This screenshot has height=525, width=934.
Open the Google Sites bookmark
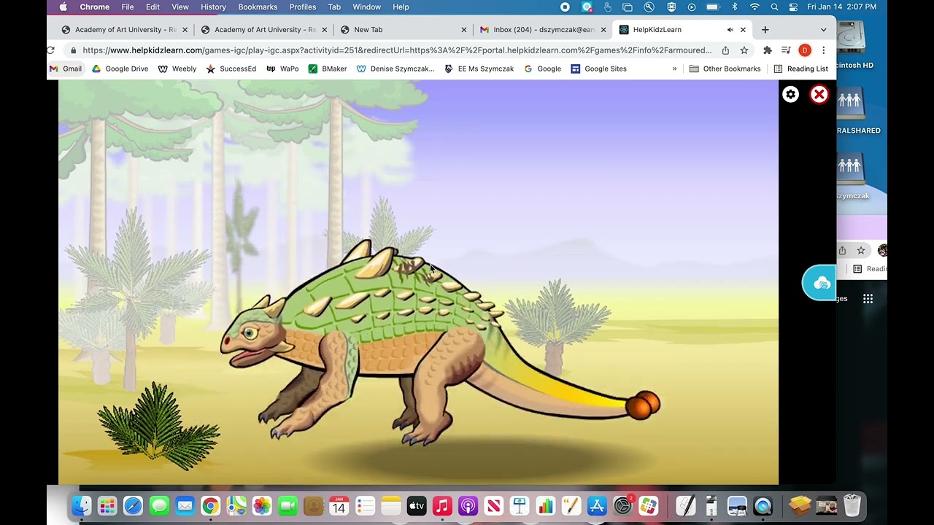pyautogui.click(x=599, y=69)
